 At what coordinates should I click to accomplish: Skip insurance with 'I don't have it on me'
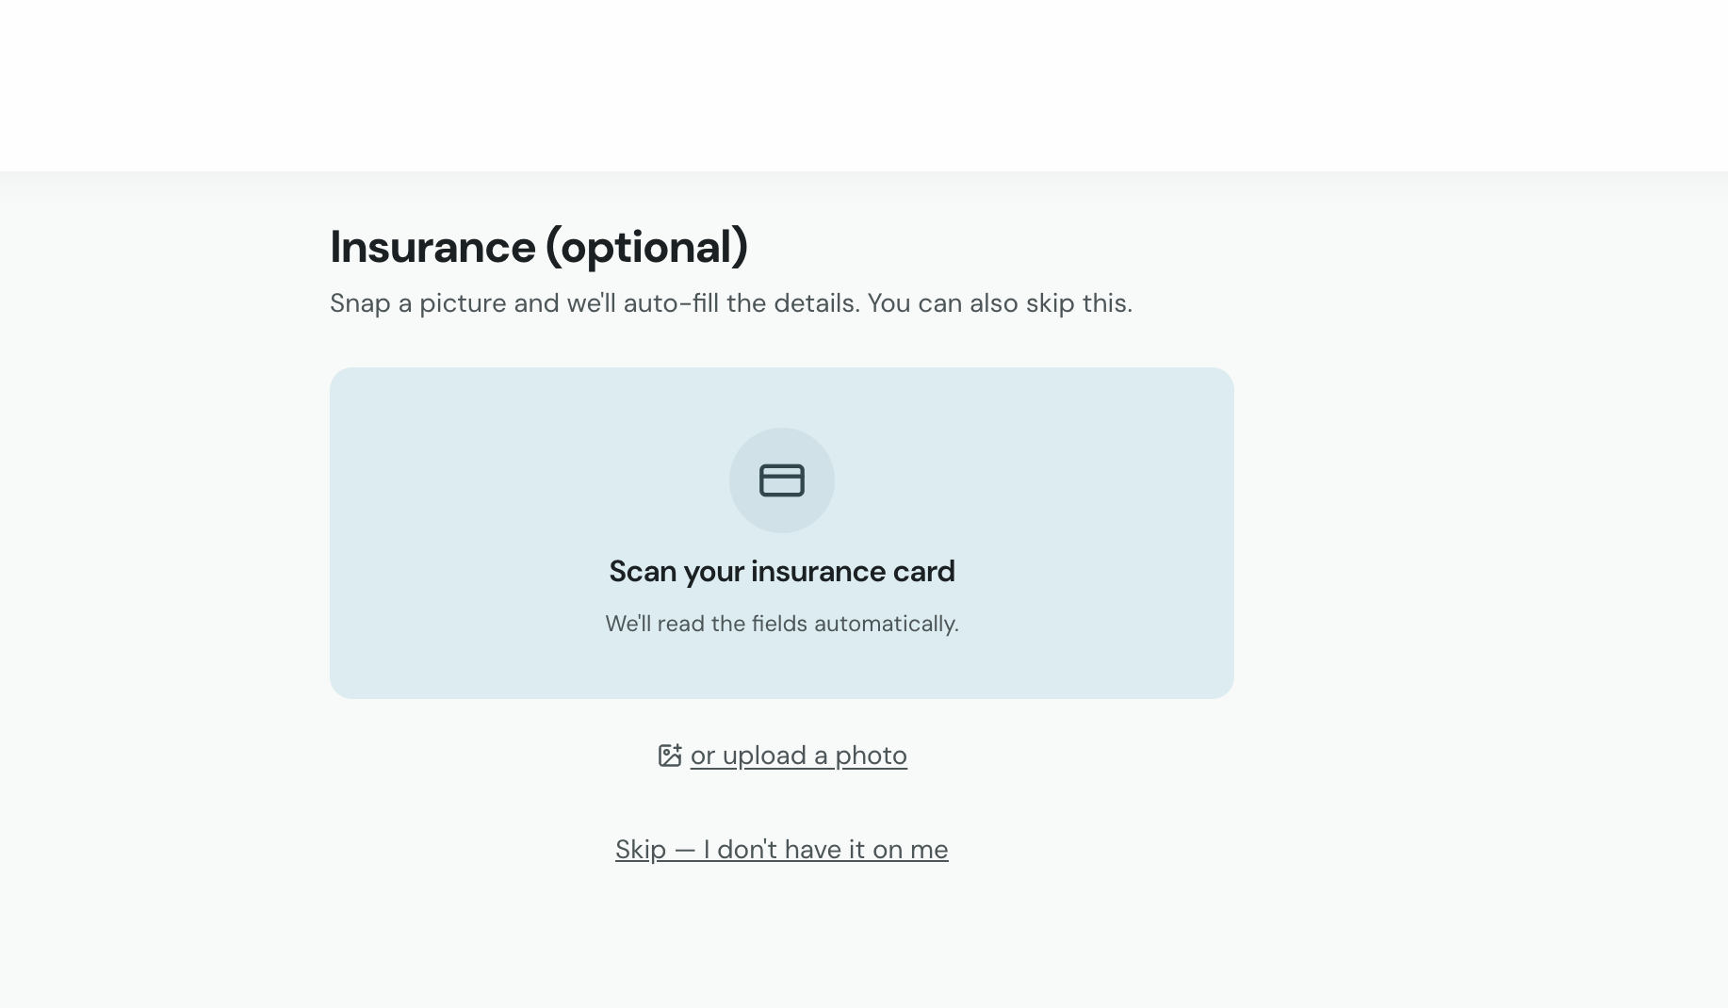(x=782, y=850)
